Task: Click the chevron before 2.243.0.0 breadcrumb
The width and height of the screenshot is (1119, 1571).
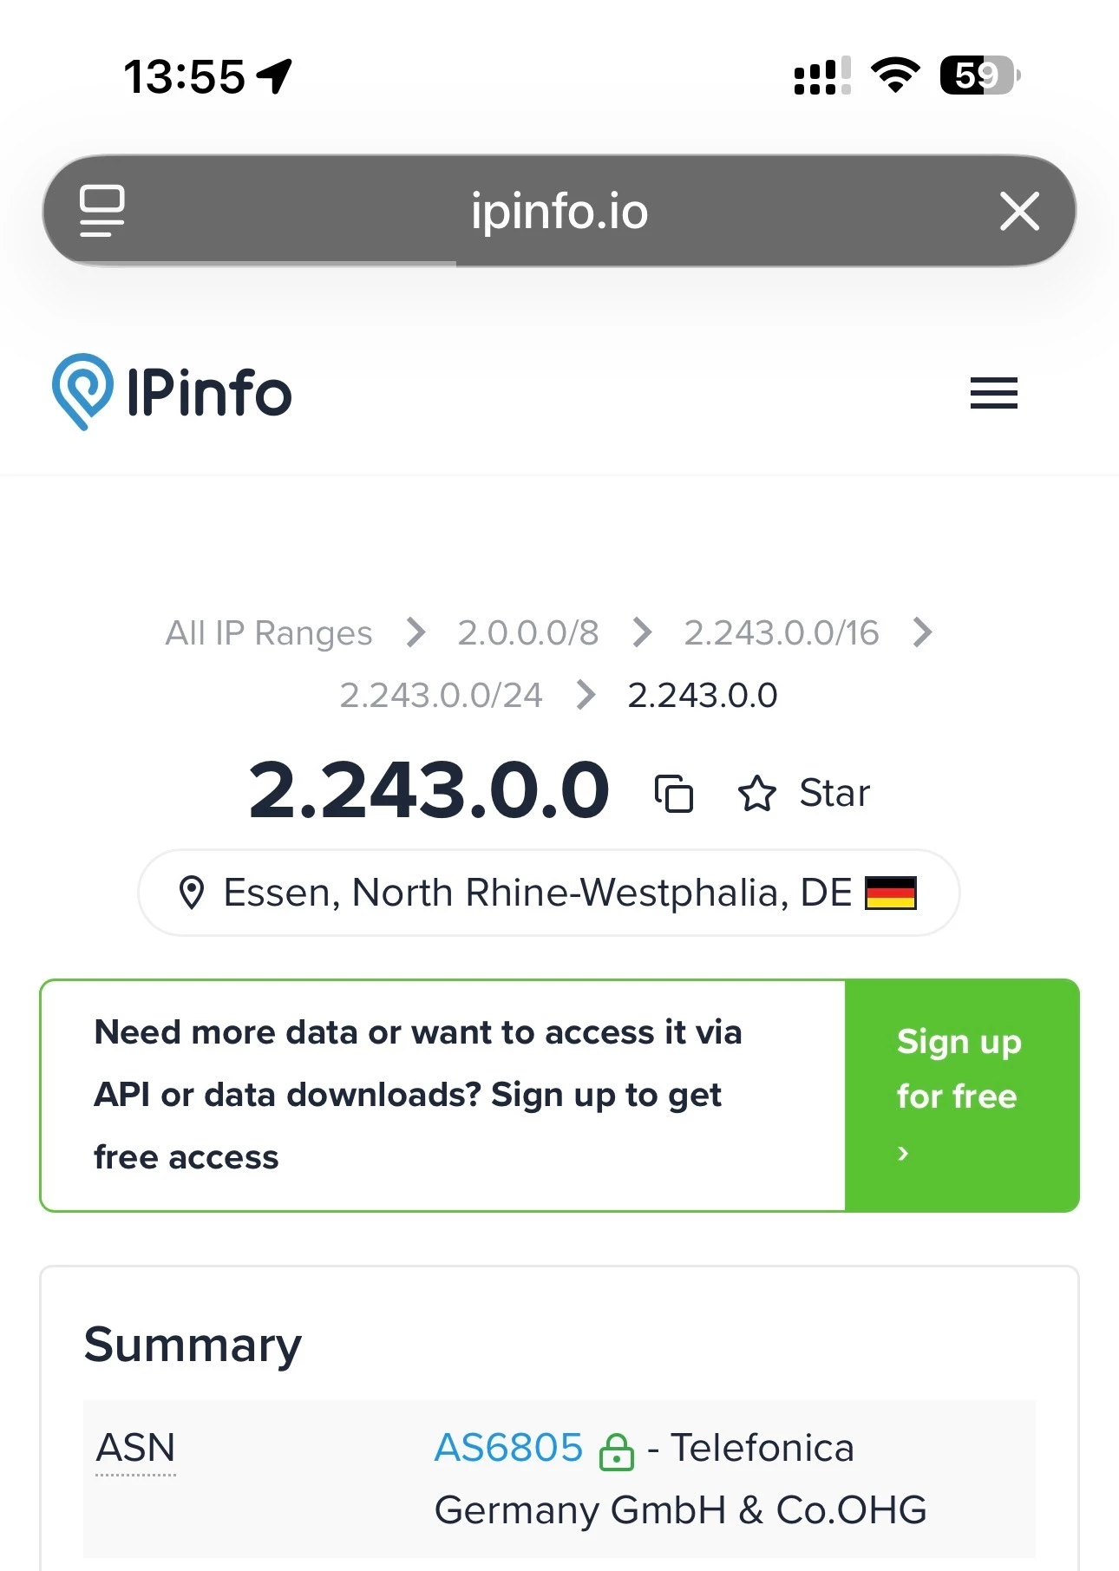Action: [586, 695]
